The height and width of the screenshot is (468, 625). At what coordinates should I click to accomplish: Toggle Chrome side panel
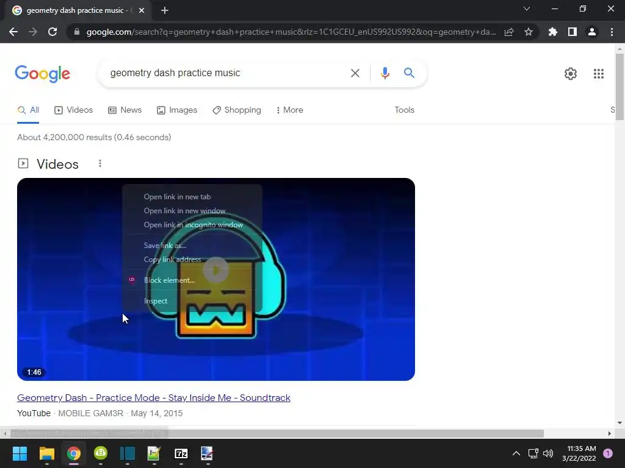tap(572, 32)
